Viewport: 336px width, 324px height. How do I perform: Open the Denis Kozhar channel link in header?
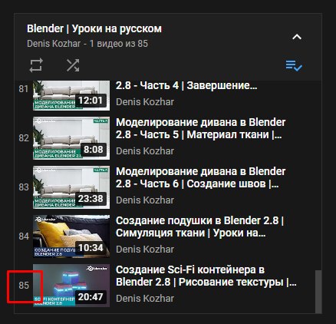[x=54, y=44]
